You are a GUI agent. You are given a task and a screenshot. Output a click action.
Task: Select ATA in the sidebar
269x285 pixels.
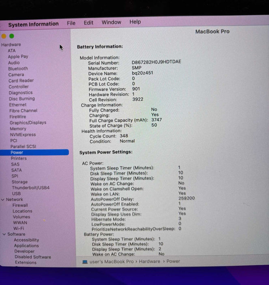[x=12, y=50]
